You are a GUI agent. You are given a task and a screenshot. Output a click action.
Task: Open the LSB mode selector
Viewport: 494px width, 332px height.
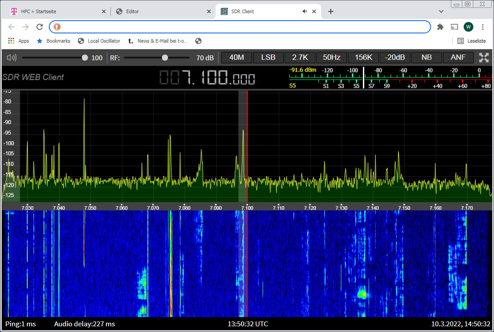(x=268, y=58)
